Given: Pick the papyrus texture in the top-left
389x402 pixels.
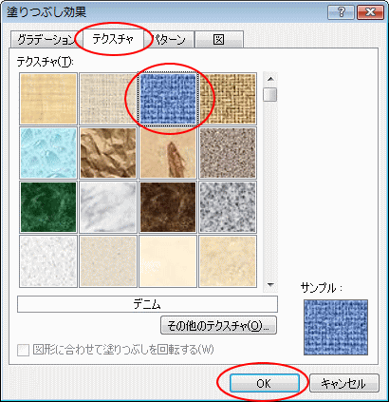Looking at the screenshot, I should click(48, 99).
